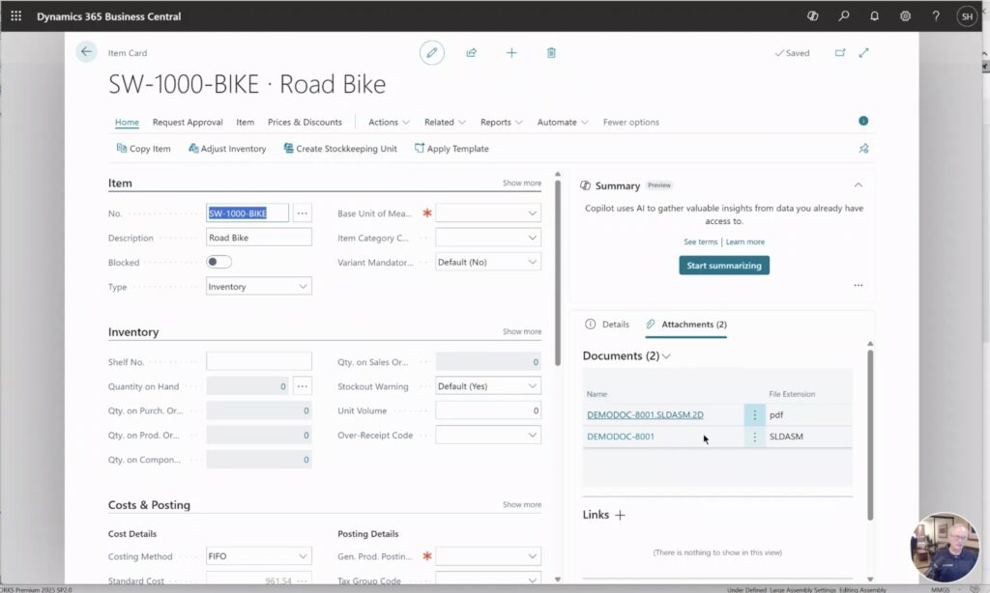This screenshot has width=990, height=593.
Task: Click the help question mark icon
Action: click(x=936, y=16)
